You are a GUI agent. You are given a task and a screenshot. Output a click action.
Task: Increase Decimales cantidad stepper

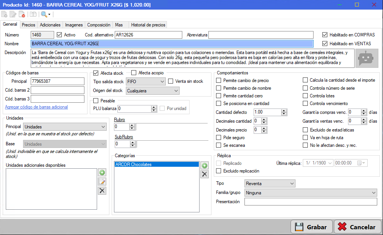[x=264, y=120]
